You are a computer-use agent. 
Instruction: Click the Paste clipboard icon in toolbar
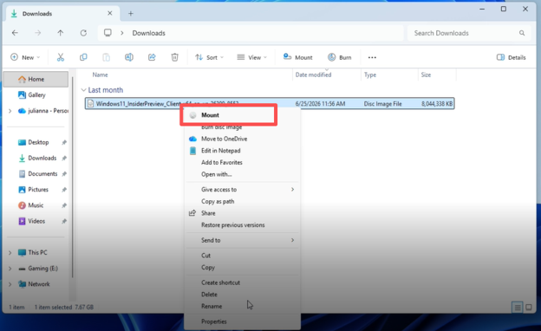[x=107, y=57]
